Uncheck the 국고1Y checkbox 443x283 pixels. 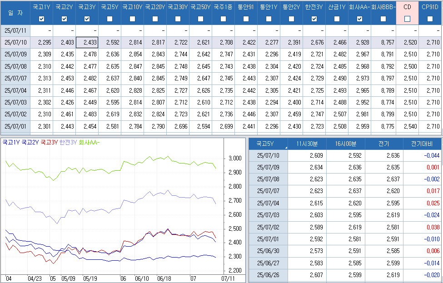point(42,19)
